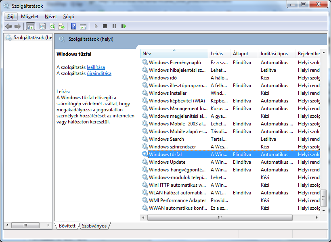The image size is (331, 242).
Task: Click the tree pane scroll left arrow
Action: tap(7, 225)
